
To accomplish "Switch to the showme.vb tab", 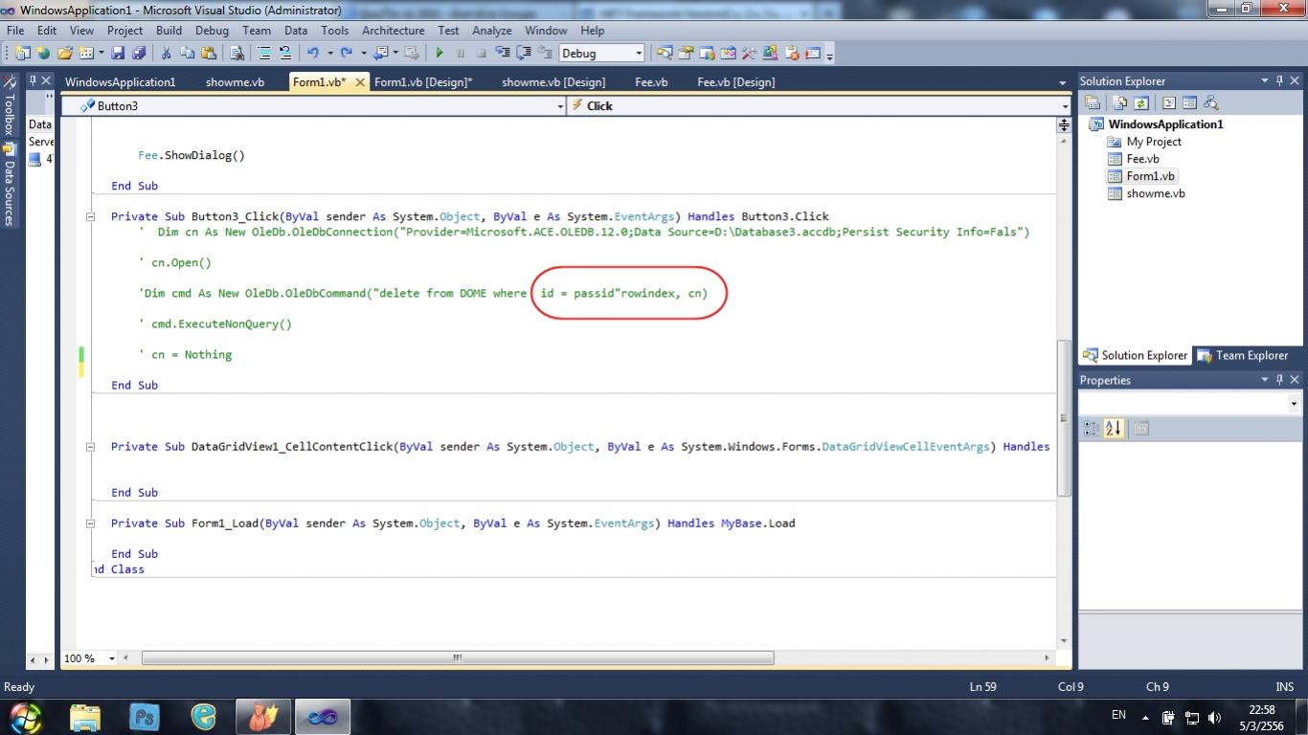I will pyautogui.click(x=235, y=82).
